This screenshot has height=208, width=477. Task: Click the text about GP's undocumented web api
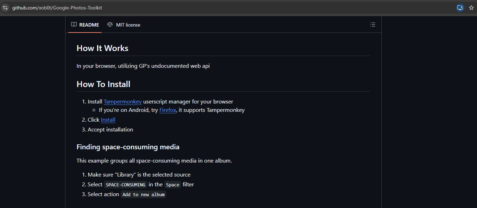coord(143,66)
